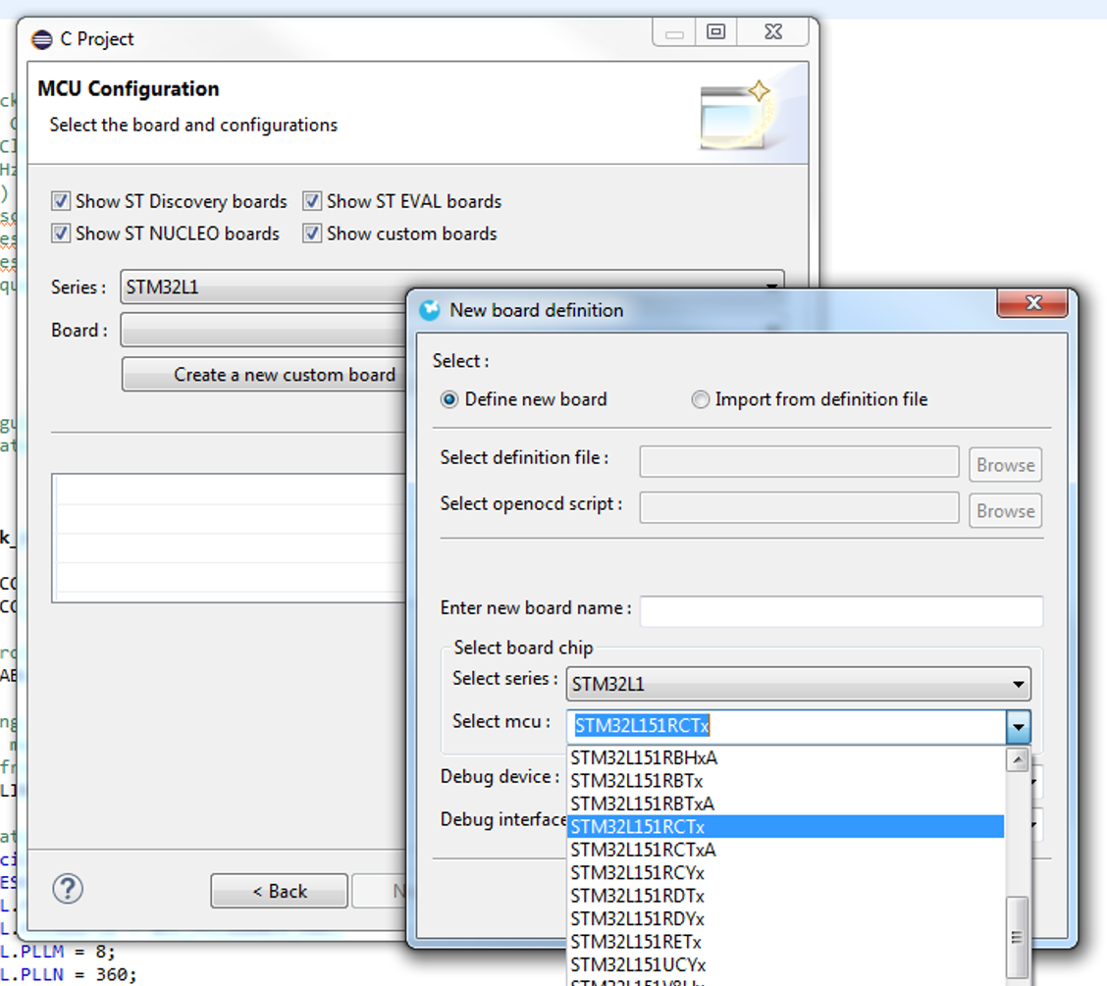Uncheck Show ST Discovery boards
Screen dimensions: 1107x986
[61, 201]
